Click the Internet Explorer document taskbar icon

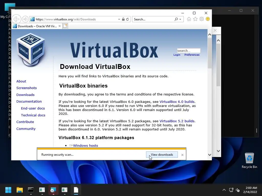[76, 190]
